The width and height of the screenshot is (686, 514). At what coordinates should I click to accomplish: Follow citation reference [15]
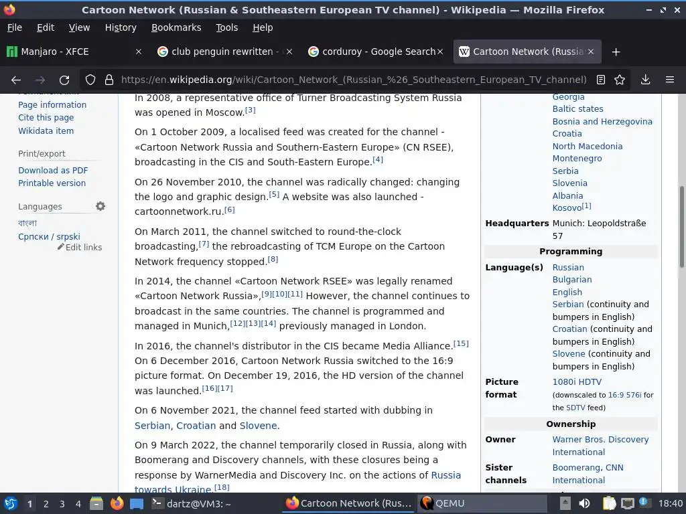[x=461, y=343]
